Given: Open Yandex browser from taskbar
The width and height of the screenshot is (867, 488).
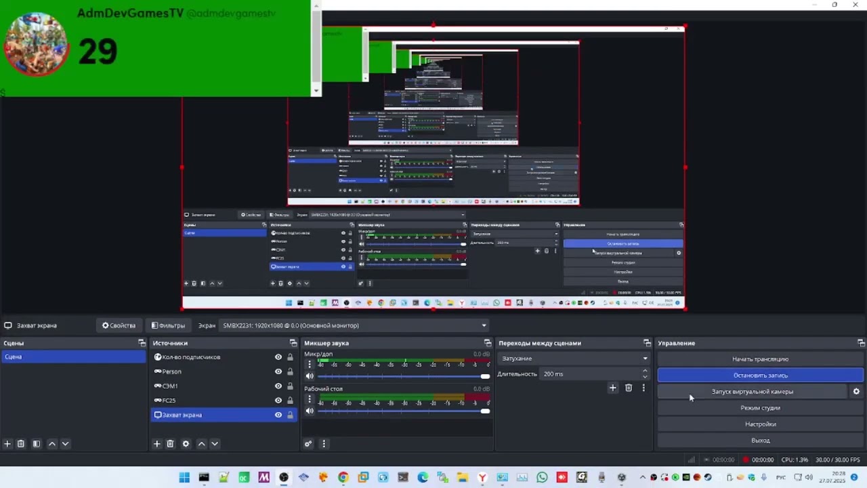Looking at the screenshot, I should coord(482,477).
